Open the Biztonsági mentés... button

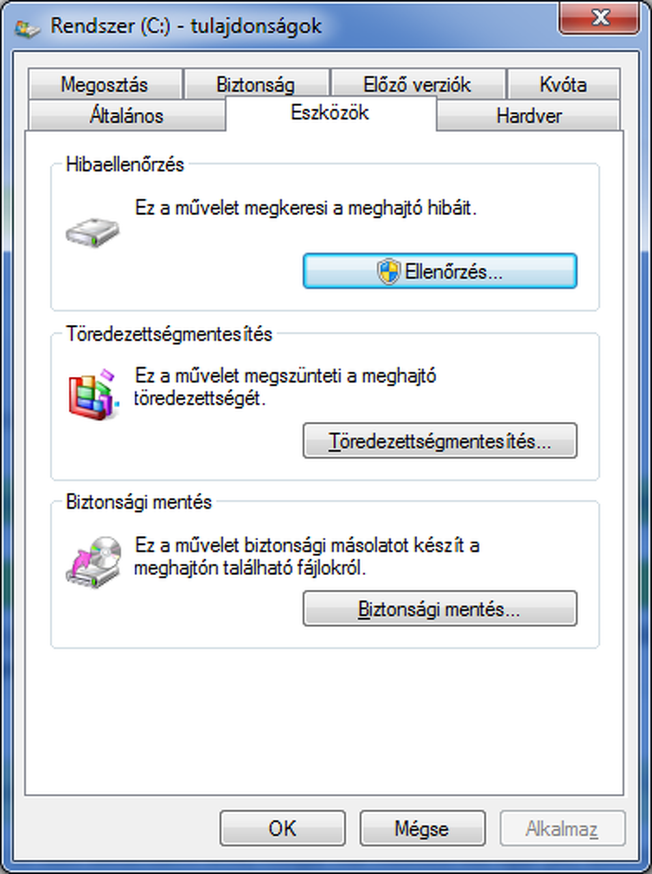[440, 608]
